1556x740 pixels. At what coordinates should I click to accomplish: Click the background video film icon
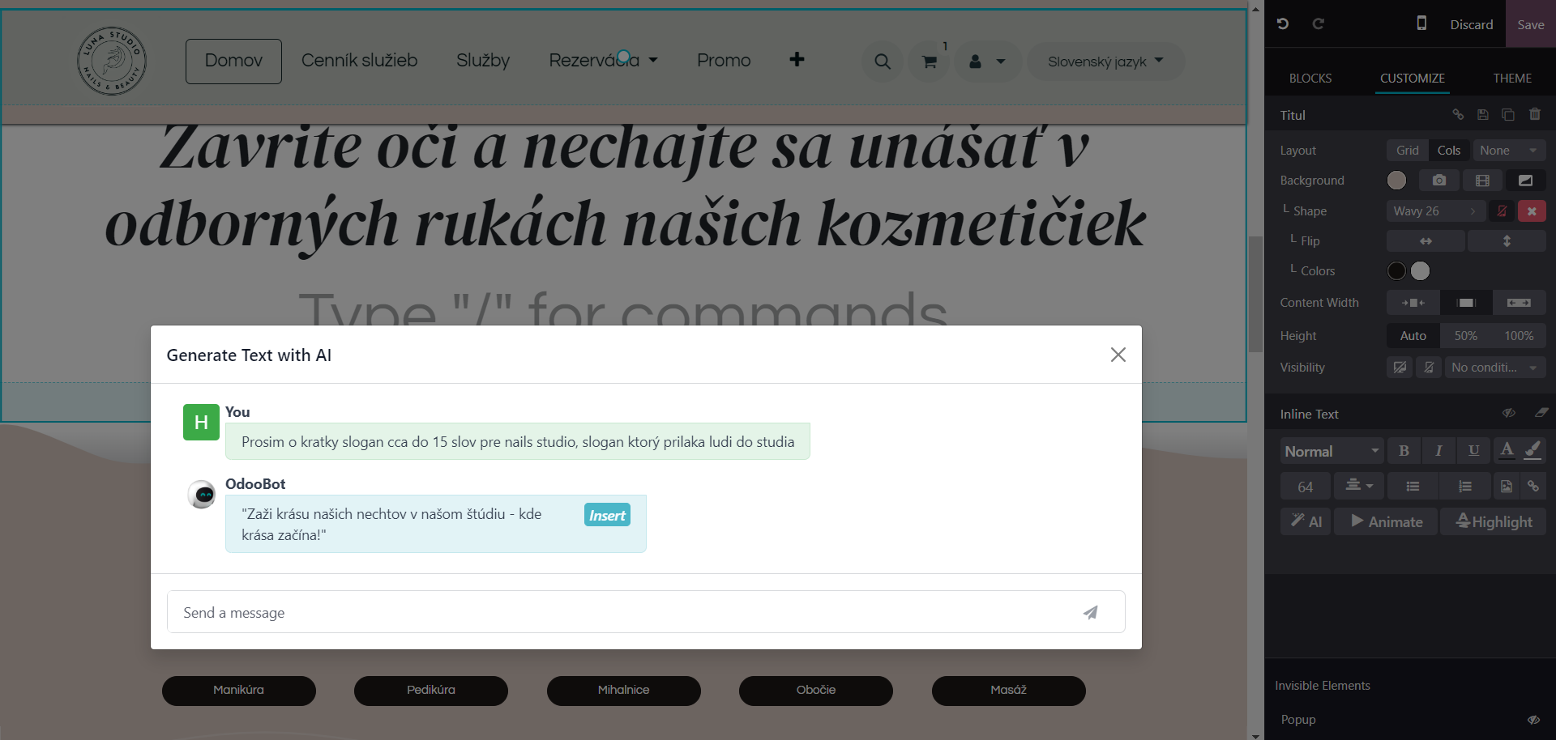[1482, 181]
